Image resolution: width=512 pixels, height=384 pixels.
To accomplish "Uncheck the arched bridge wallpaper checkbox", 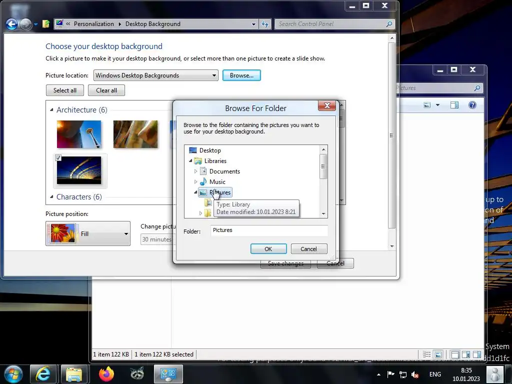I will click(x=58, y=157).
